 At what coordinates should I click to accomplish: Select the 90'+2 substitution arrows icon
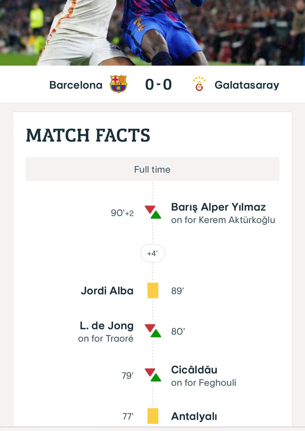[152, 212]
